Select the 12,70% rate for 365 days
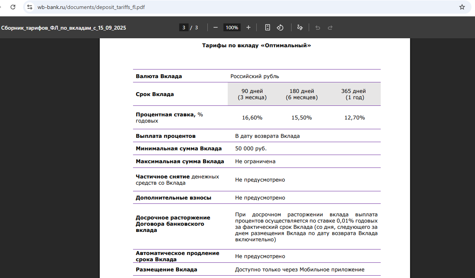This screenshot has width=475, height=278. (x=354, y=118)
